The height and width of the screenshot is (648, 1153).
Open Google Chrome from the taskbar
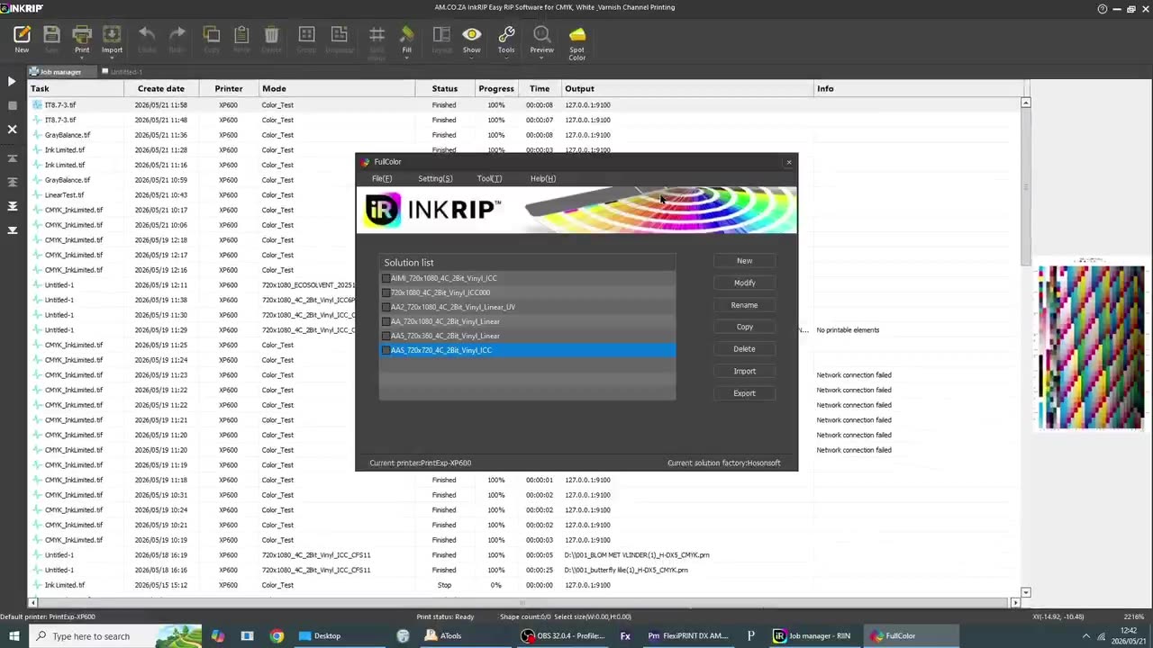(277, 636)
